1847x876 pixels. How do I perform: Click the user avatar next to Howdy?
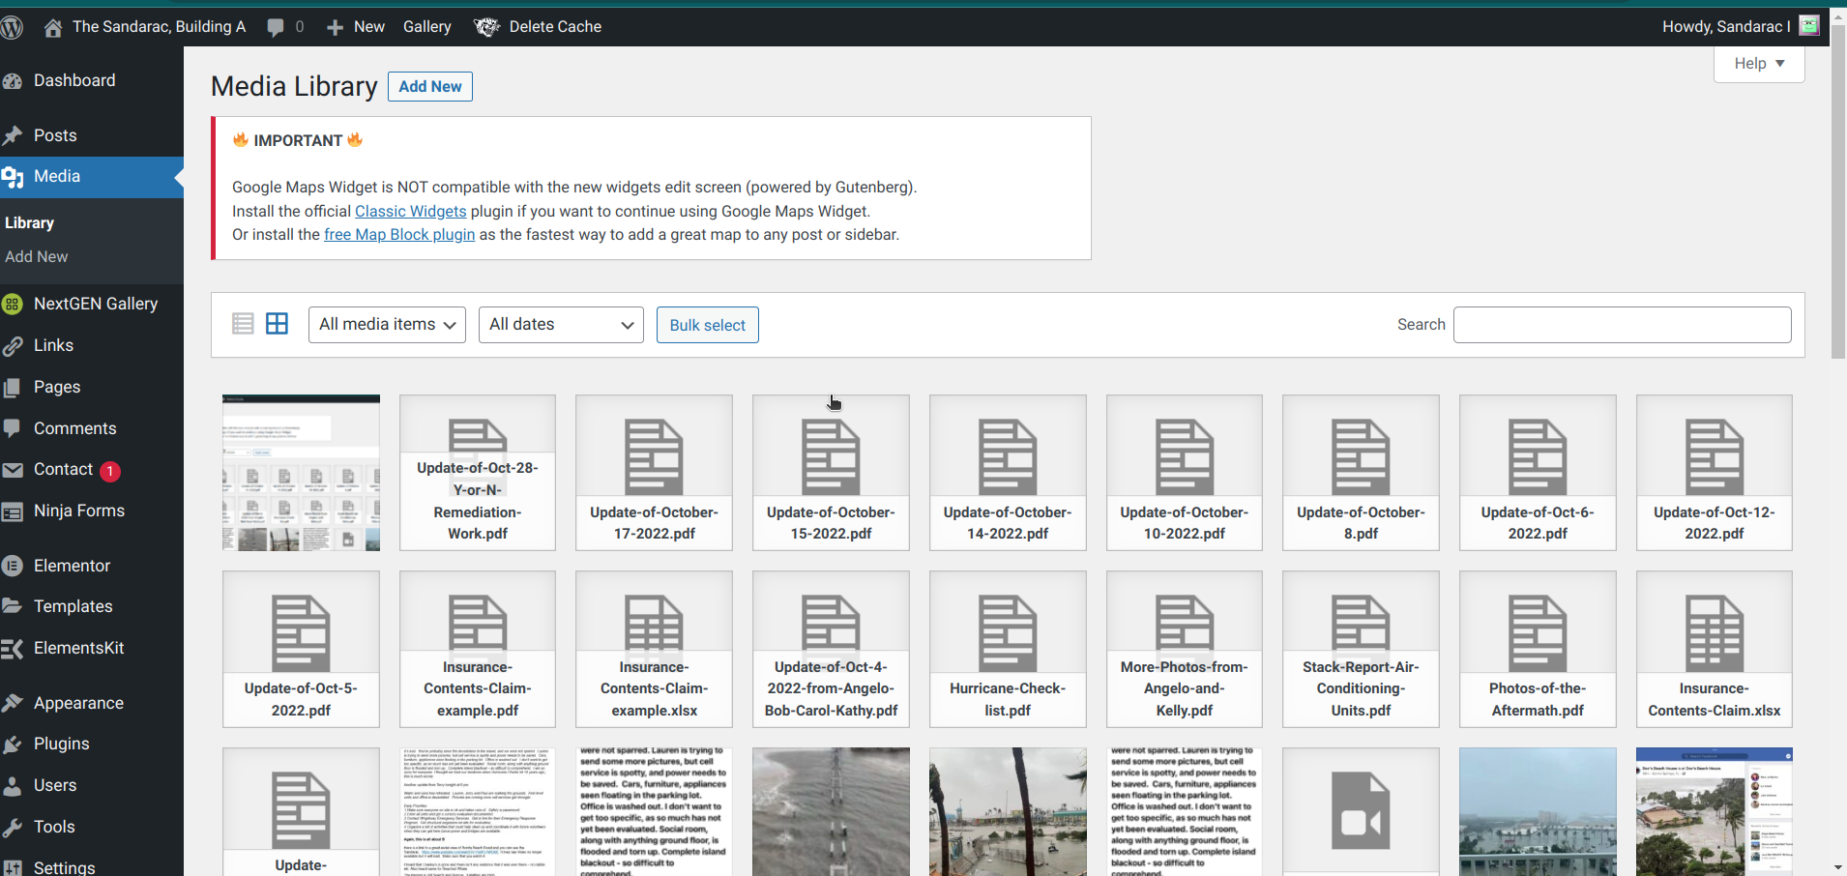1808,26
